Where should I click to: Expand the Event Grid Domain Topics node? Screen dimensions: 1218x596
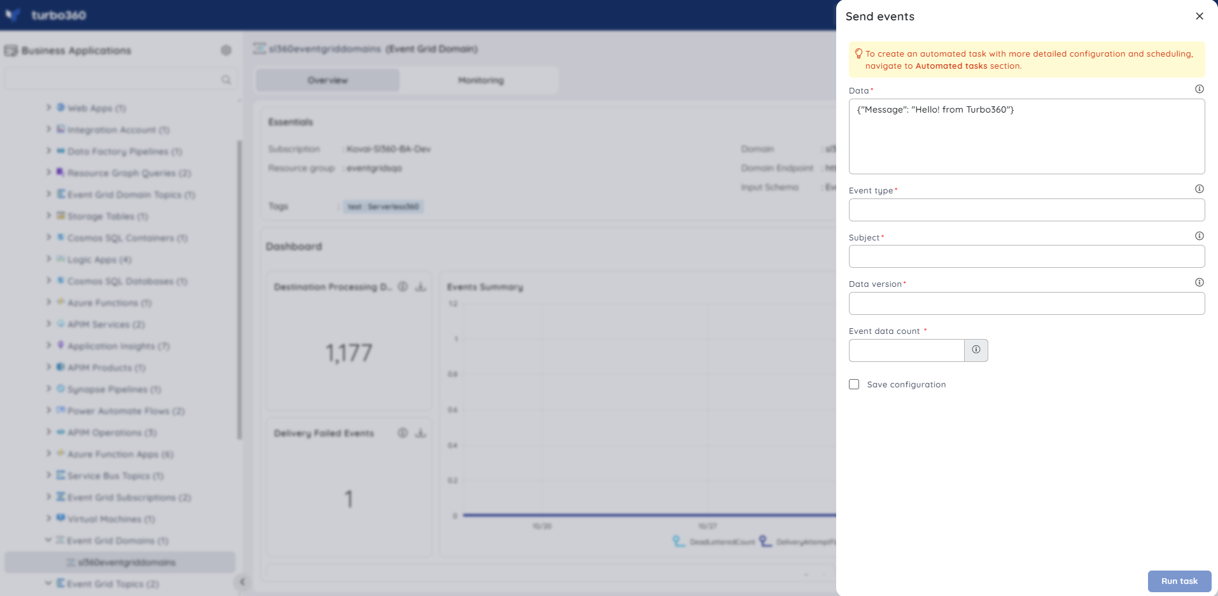pos(48,194)
